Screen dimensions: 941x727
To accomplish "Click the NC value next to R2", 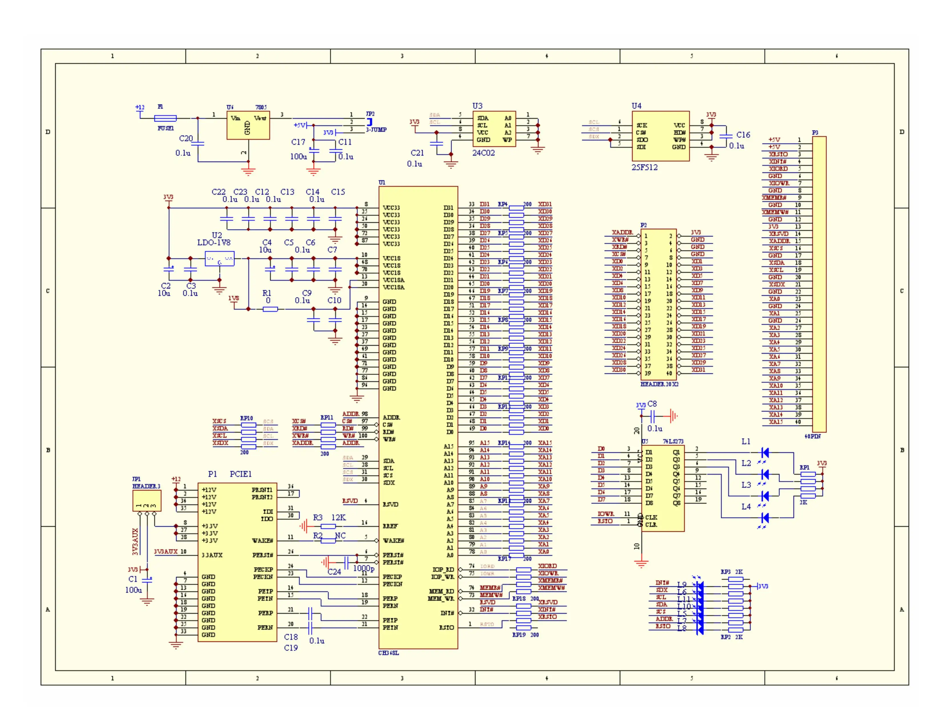I will pyautogui.click(x=340, y=536).
